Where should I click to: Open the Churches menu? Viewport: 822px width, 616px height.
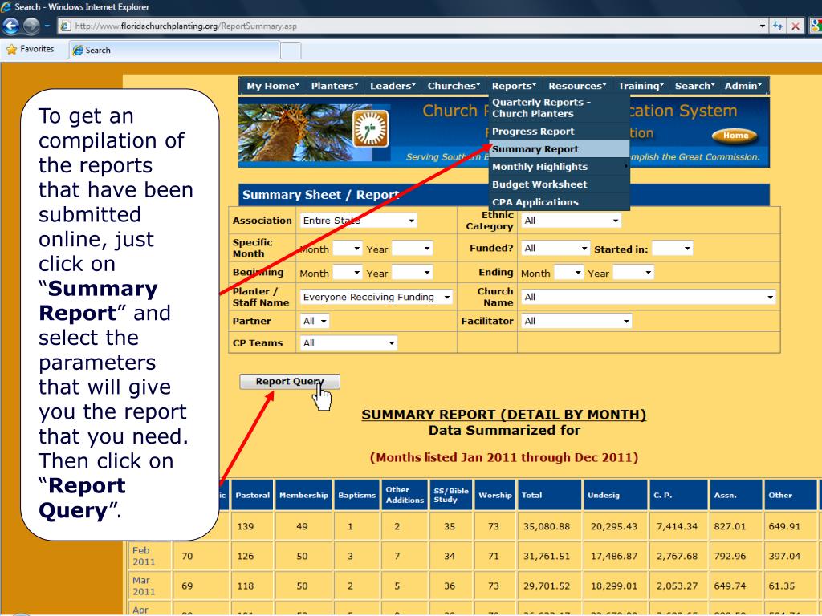tap(454, 86)
